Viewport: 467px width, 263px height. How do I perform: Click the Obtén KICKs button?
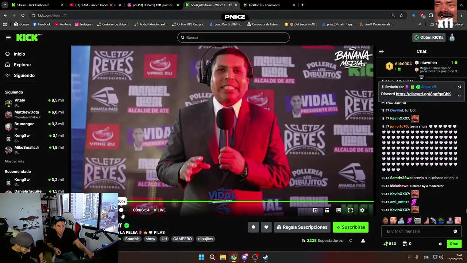coord(429,38)
